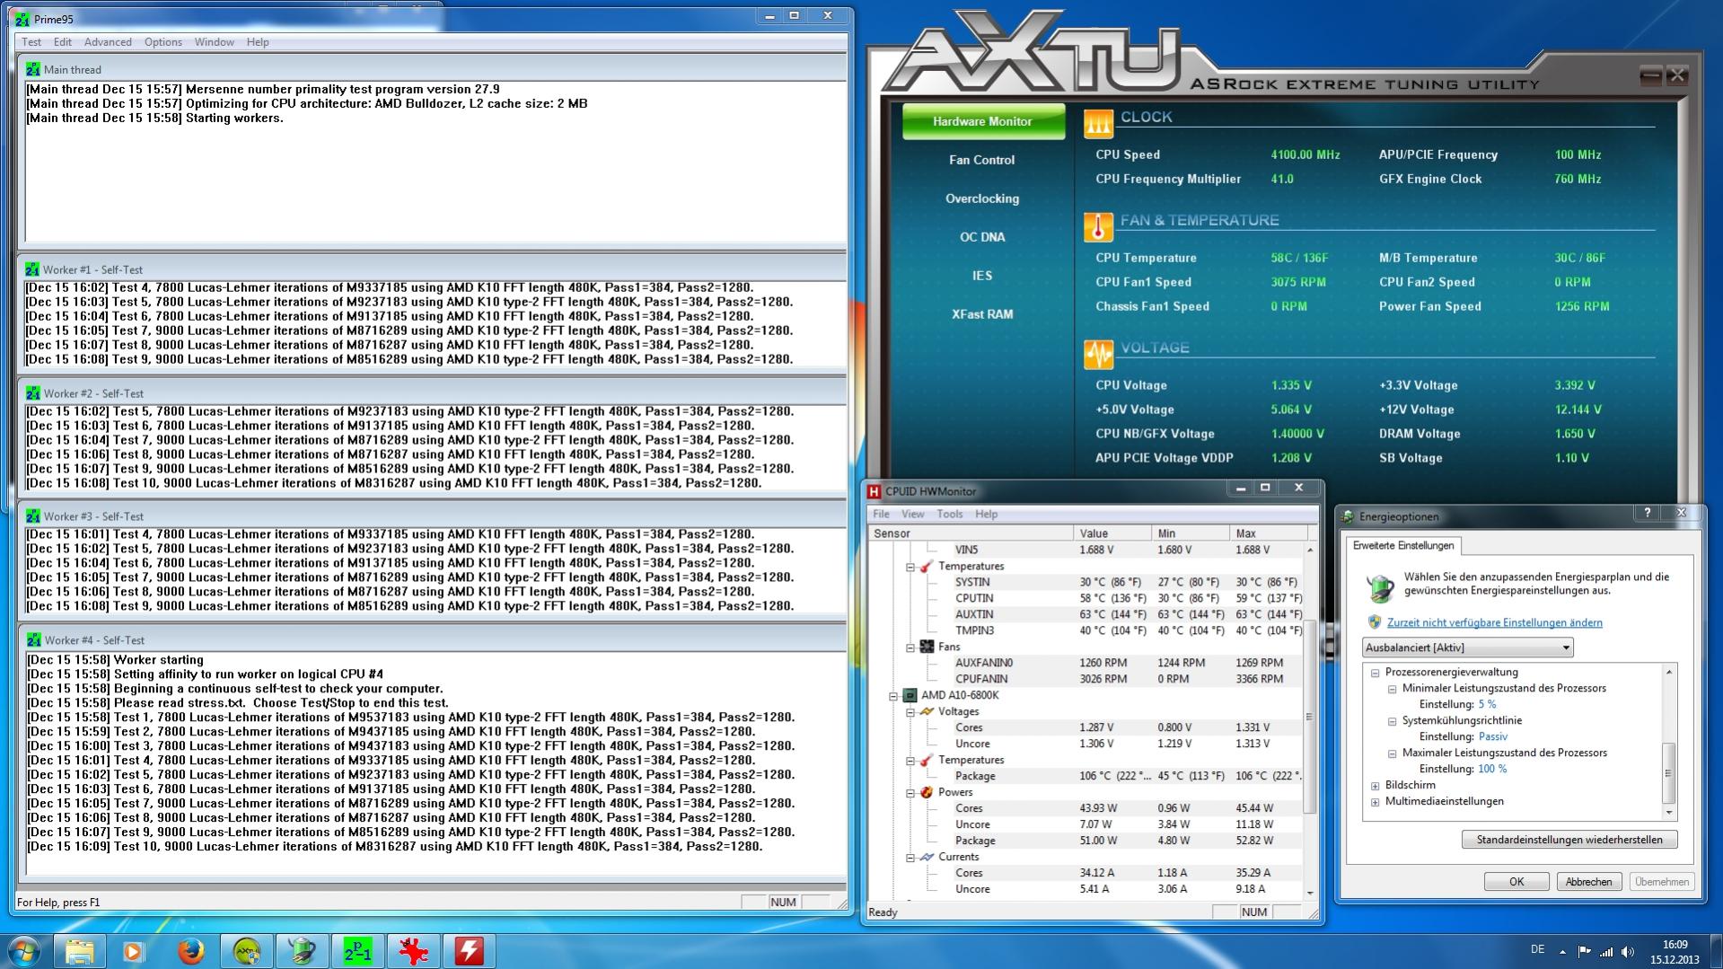The image size is (1723, 969).
Task: Click the shield icon next to the settings link
Action: click(x=1375, y=621)
